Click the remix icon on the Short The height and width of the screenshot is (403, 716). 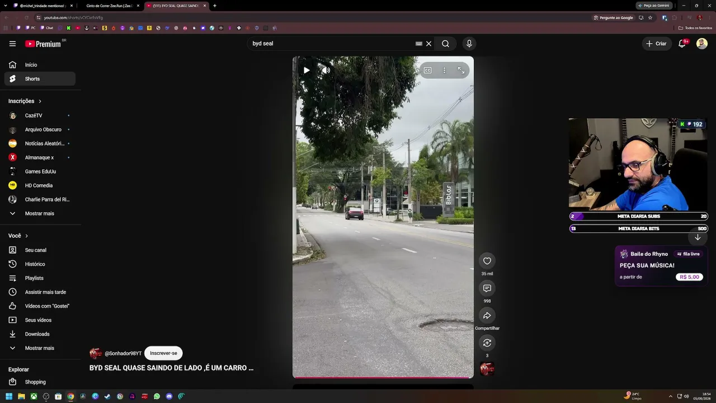(487, 343)
